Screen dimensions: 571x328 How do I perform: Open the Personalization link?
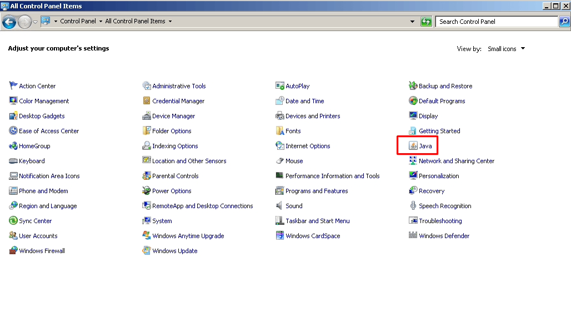[x=439, y=176]
